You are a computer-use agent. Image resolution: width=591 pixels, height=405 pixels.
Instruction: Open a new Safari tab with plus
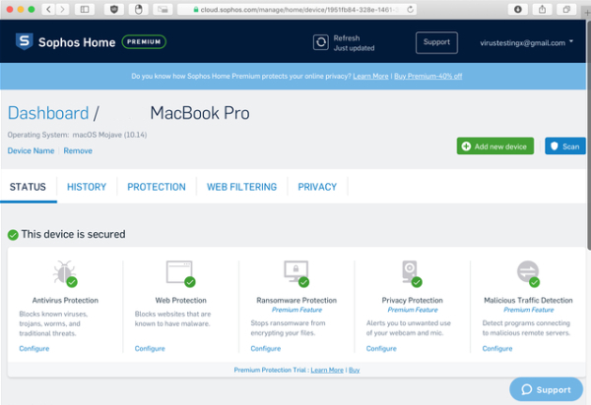click(587, 13)
